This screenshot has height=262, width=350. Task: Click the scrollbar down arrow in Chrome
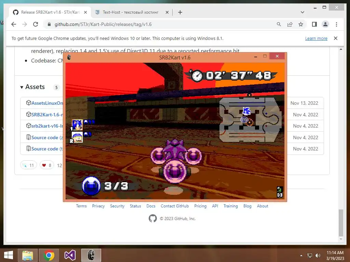[341, 239]
